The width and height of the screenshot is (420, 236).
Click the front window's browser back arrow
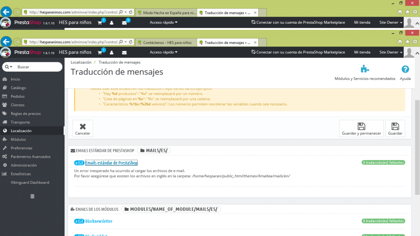[x=6, y=42]
